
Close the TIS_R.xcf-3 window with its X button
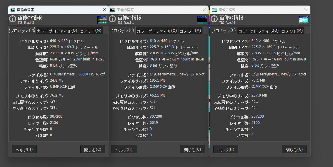pyautogui.click(x=306, y=10)
